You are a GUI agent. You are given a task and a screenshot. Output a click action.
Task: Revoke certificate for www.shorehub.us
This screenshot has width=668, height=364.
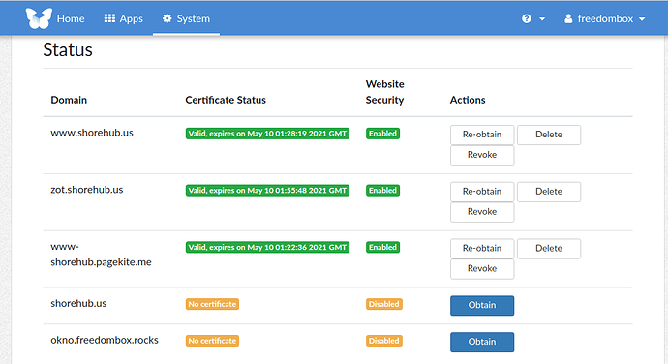pyautogui.click(x=482, y=155)
